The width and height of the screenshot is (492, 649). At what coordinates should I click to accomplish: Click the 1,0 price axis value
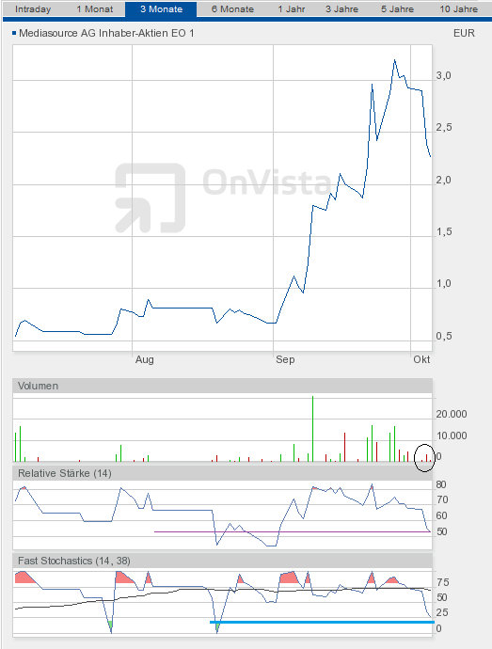point(443,283)
